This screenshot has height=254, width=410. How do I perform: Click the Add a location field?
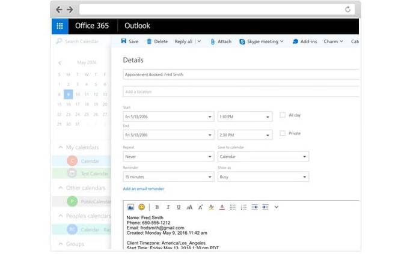coord(241,92)
